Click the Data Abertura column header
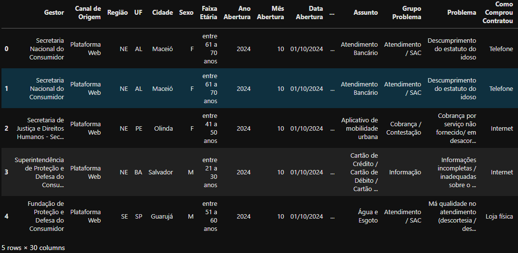The height and width of the screenshot is (253, 518). click(309, 13)
